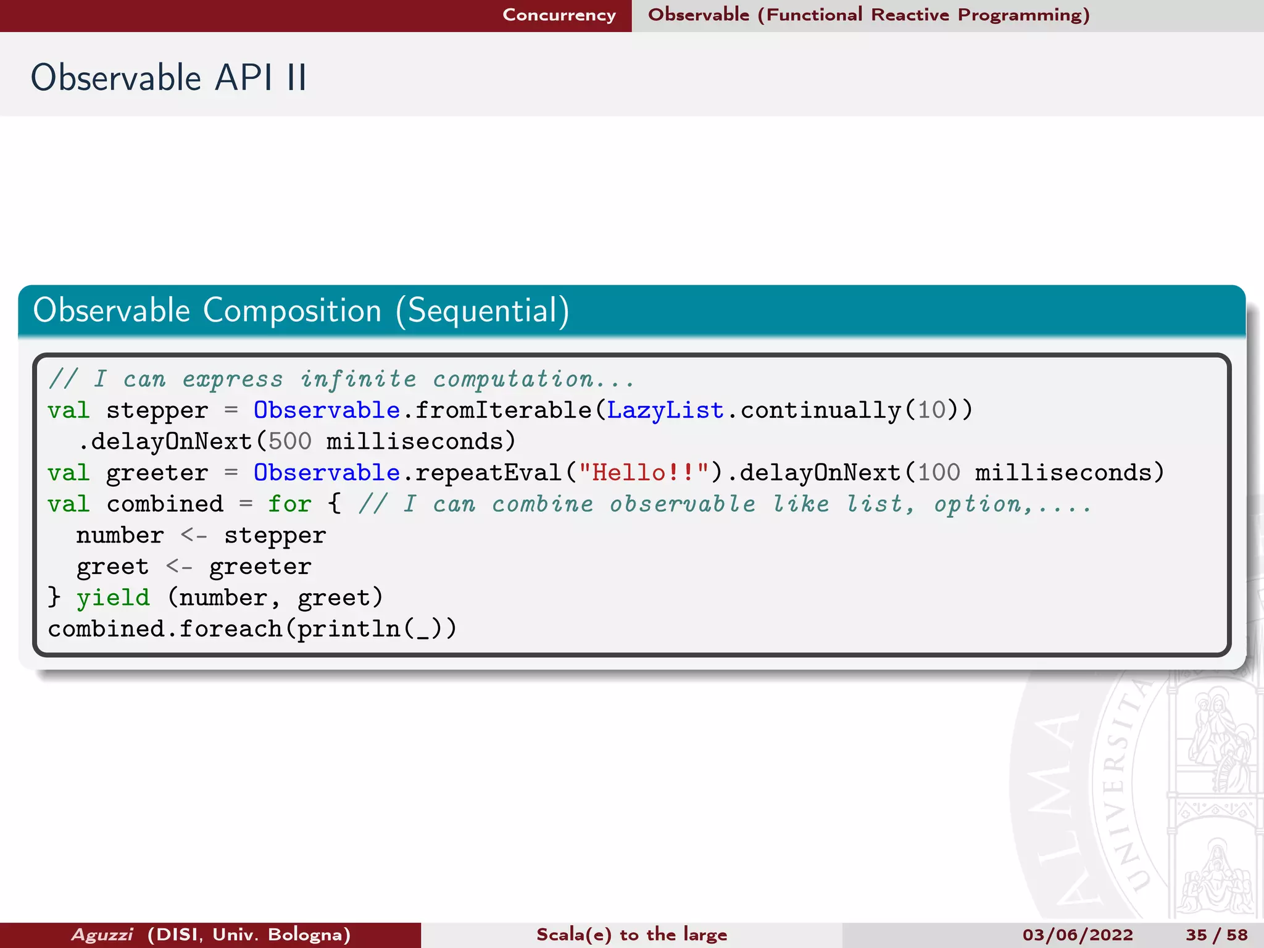Click author name Aguzzi in footer

[102, 934]
